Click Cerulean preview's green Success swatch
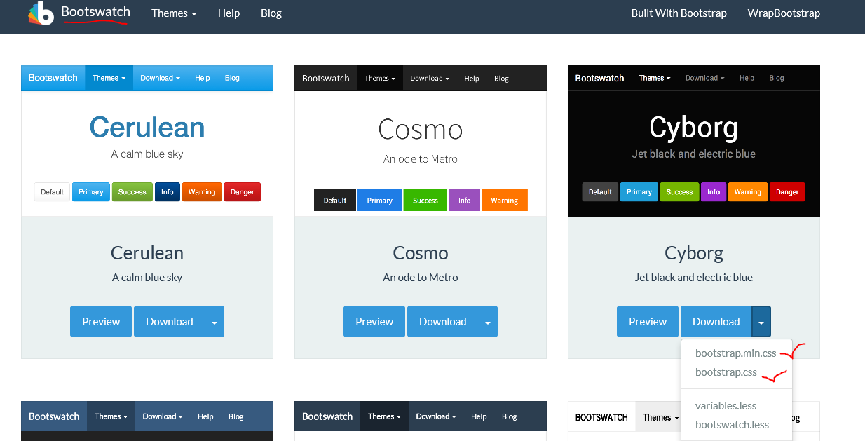865x441 pixels. point(132,192)
